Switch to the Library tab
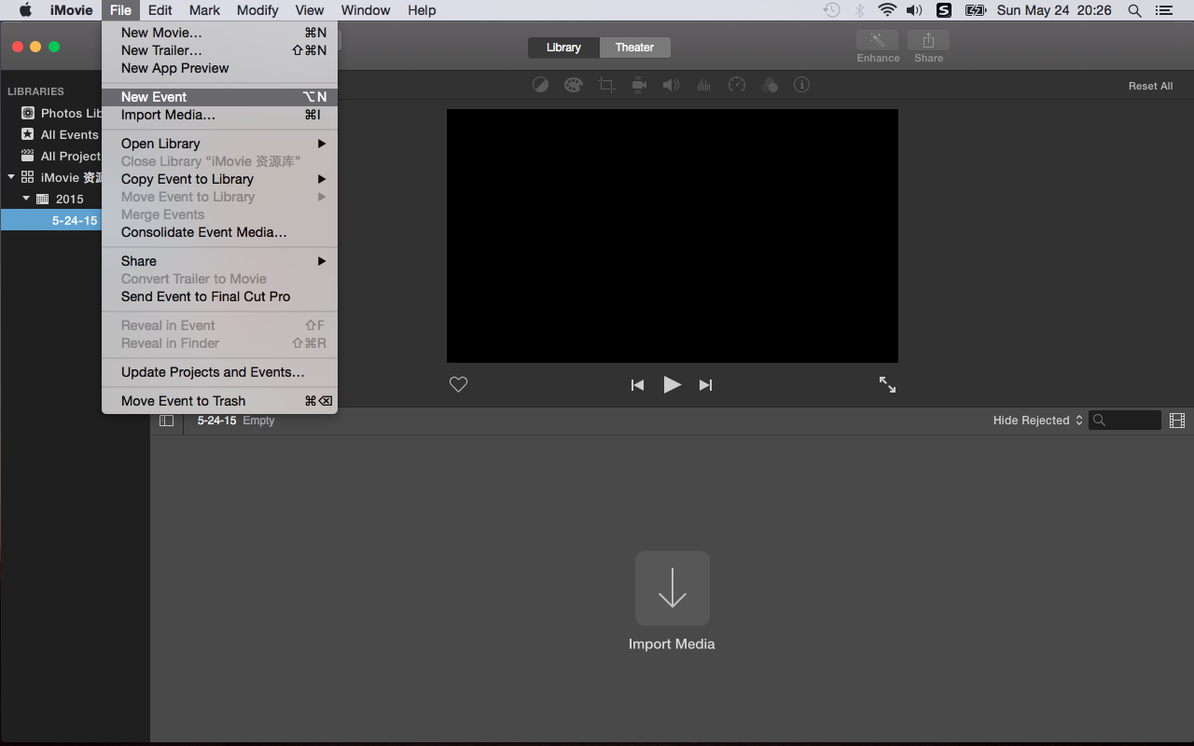 click(x=563, y=48)
